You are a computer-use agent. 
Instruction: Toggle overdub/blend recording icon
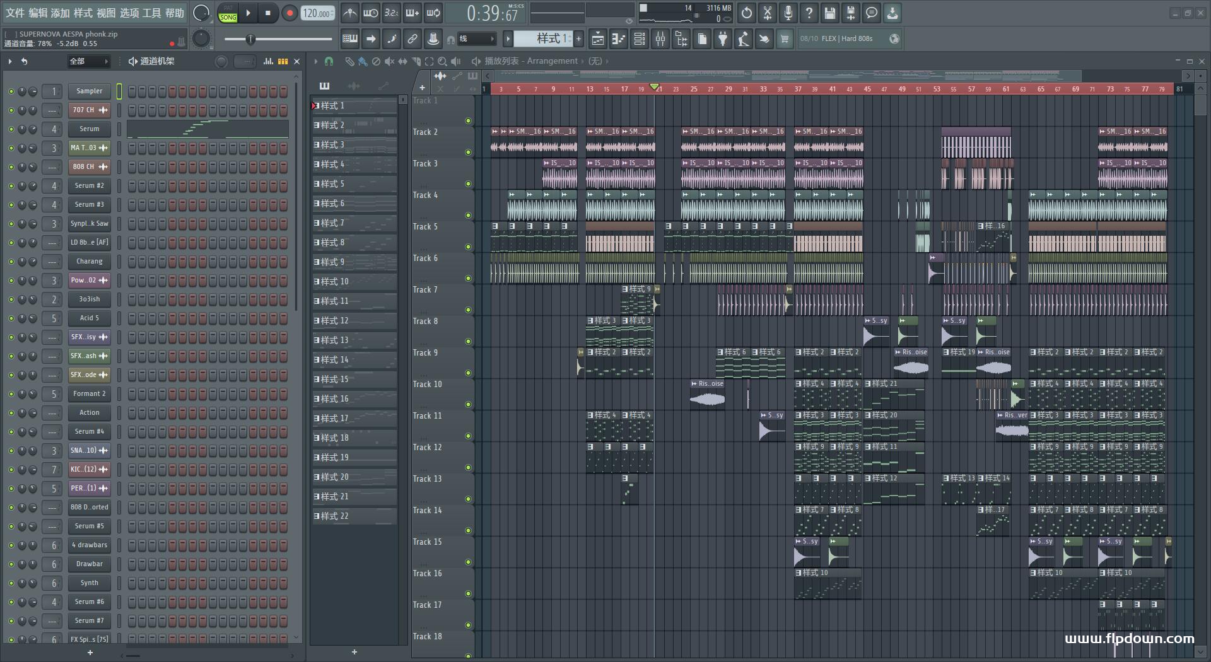pos(412,13)
